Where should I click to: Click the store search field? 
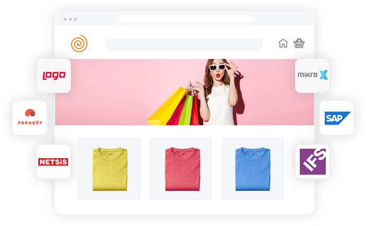coord(184,44)
